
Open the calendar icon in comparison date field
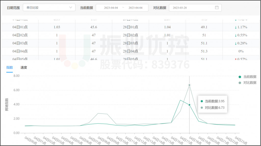pos(217,8)
